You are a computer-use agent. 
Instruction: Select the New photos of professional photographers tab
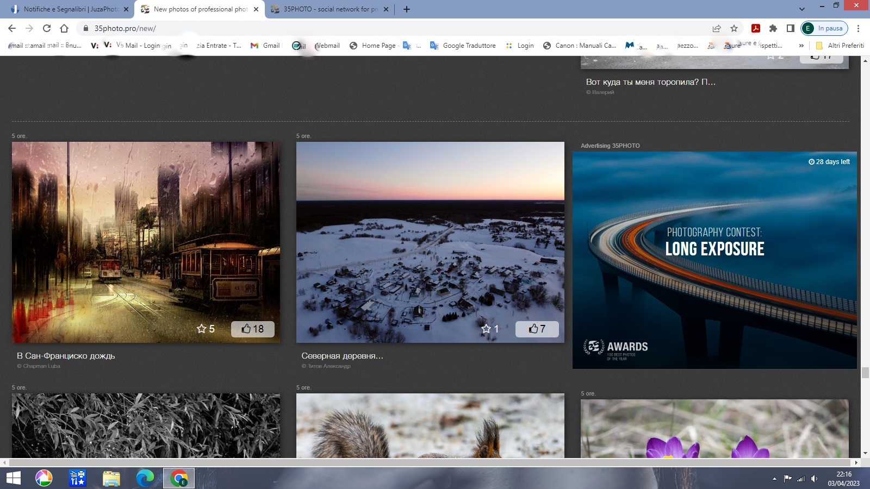(200, 9)
